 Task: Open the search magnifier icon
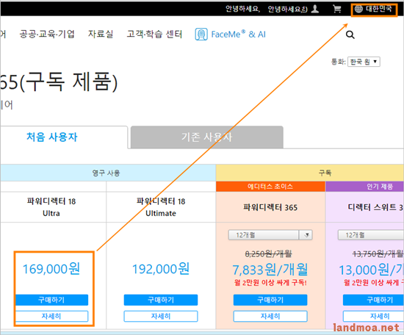[350, 35]
